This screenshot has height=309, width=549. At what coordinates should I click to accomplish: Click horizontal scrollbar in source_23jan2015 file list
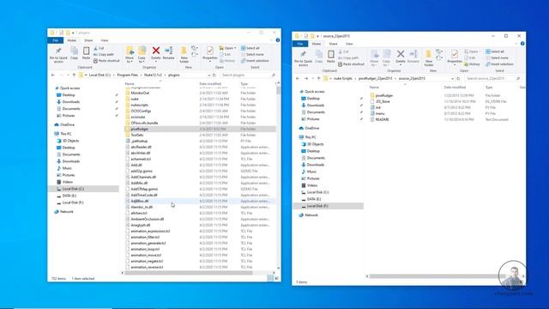(437, 276)
